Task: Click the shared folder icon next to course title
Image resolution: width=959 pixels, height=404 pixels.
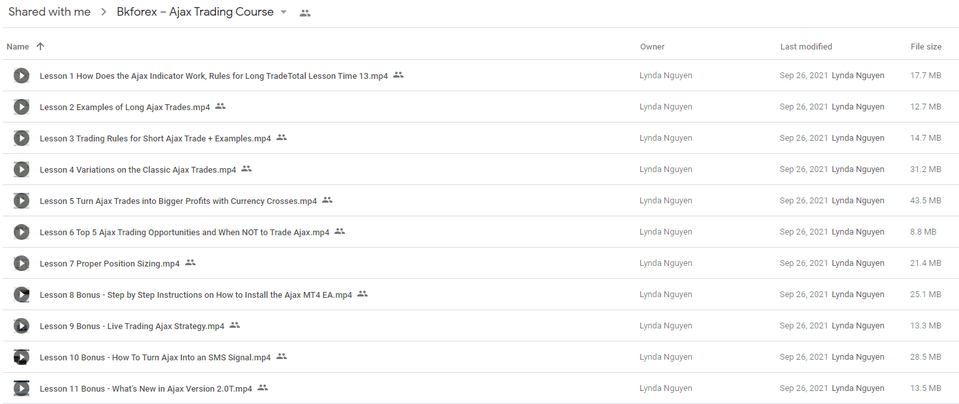Action: [305, 12]
